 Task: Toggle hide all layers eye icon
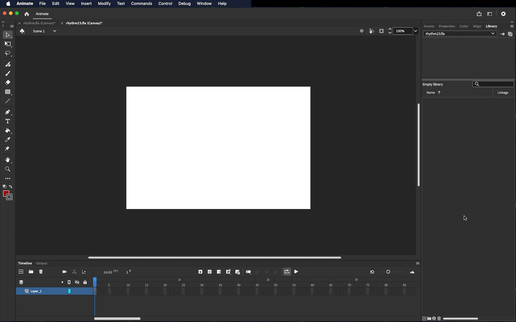(x=77, y=282)
